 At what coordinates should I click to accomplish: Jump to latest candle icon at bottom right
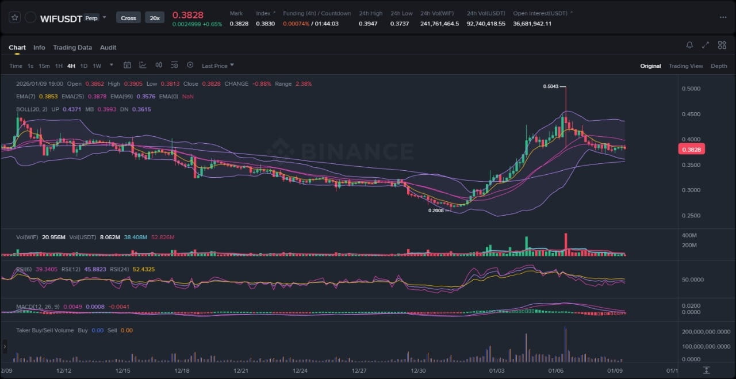click(x=706, y=370)
